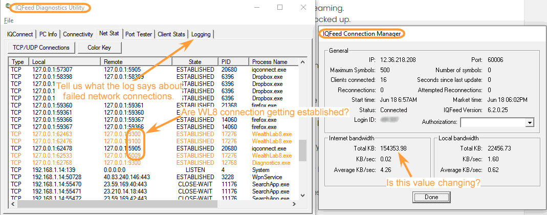Click the Status value Connected
Image resolution: width=547 pixels, height=215 pixels.
(393, 110)
